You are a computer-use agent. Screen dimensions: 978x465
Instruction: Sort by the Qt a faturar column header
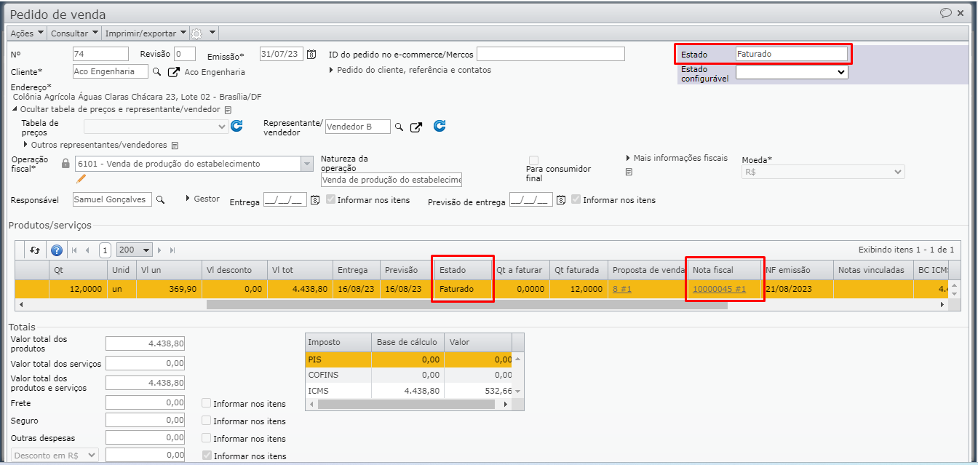520,270
